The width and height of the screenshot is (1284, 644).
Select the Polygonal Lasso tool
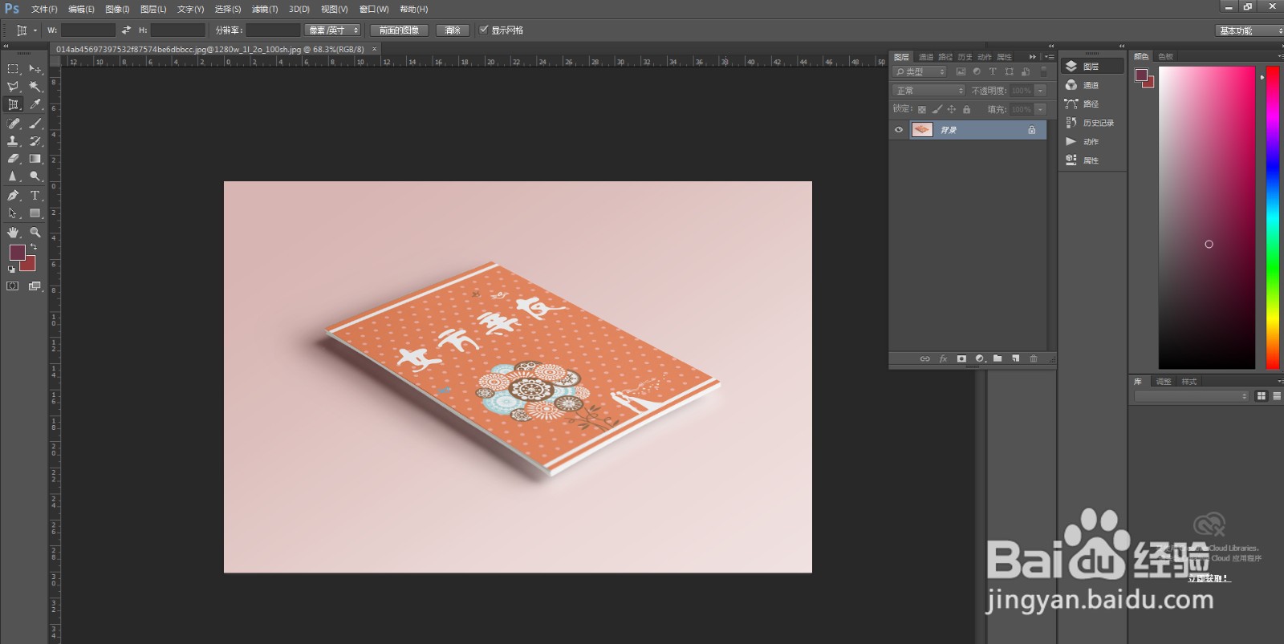tap(13, 87)
